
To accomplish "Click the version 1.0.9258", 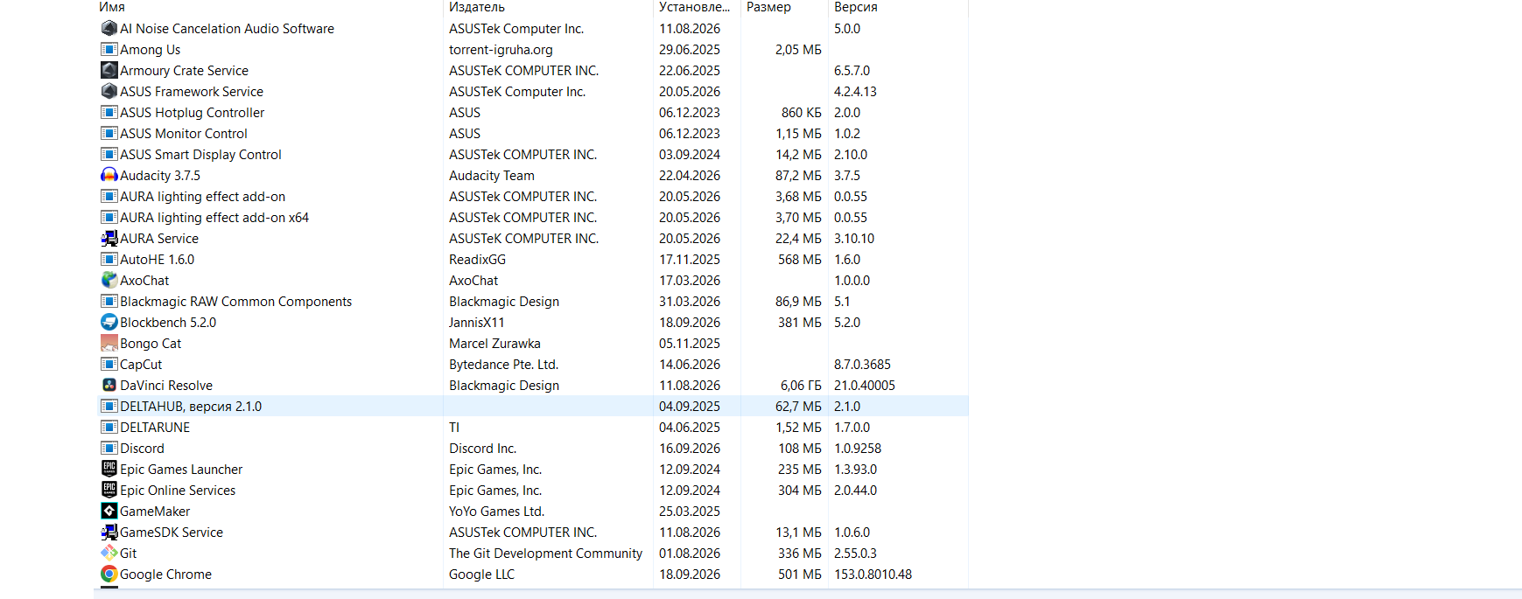I will (858, 448).
